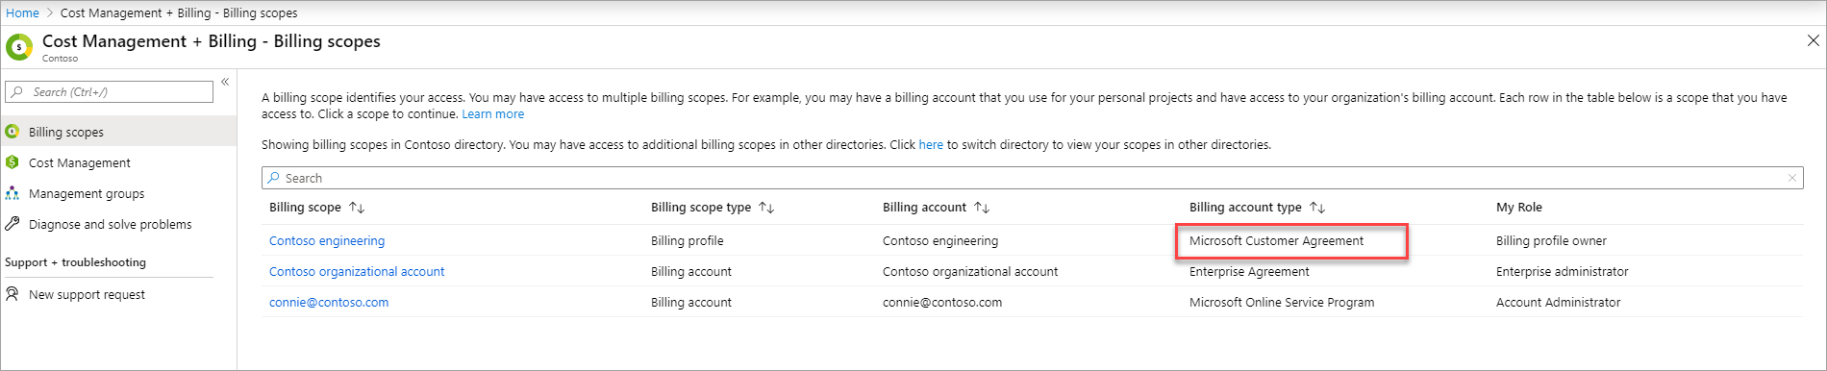
Task: Click Contoso organizational account in the Billing account column
Action: point(970,271)
